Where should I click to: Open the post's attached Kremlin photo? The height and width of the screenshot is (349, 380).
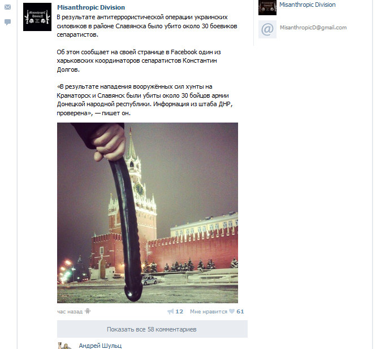(148, 213)
